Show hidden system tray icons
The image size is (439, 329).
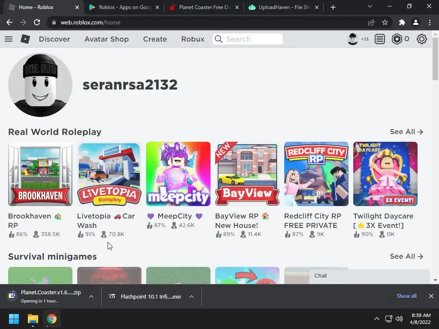click(x=377, y=319)
